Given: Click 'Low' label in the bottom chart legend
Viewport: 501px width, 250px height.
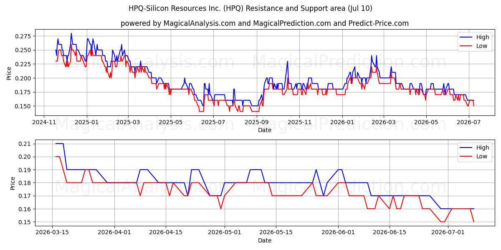Looking at the screenshot, I should [x=482, y=156].
